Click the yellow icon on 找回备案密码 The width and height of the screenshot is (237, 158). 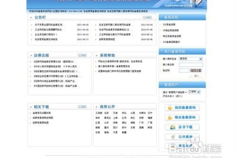tap(170, 108)
